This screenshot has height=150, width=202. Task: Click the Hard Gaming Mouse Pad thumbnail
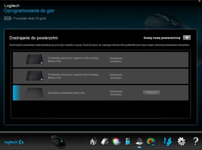(35, 76)
